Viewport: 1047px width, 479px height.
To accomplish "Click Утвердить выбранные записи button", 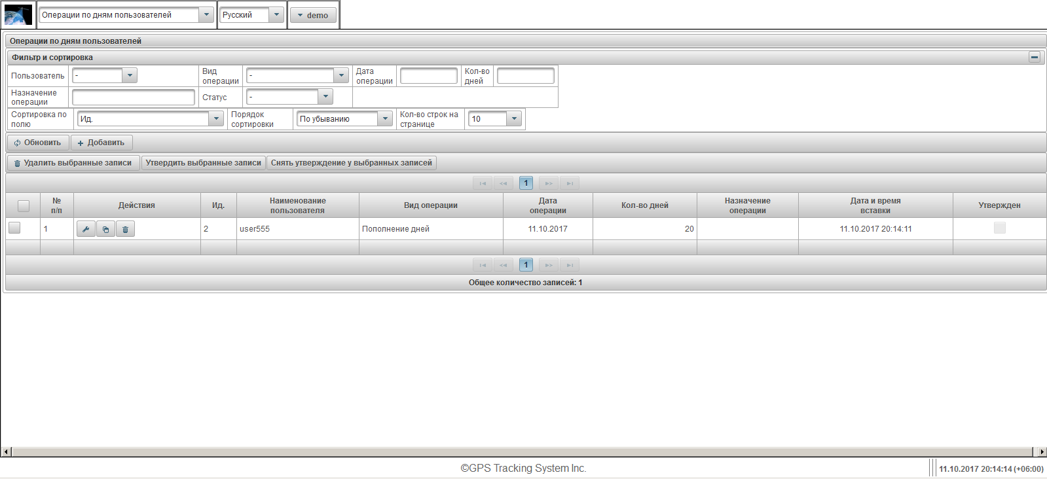I will pyautogui.click(x=203, y=163).
